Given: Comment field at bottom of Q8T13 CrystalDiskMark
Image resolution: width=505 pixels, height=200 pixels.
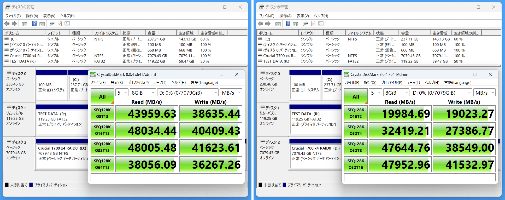Looking at the screenshot, I should tap(166, 177).
